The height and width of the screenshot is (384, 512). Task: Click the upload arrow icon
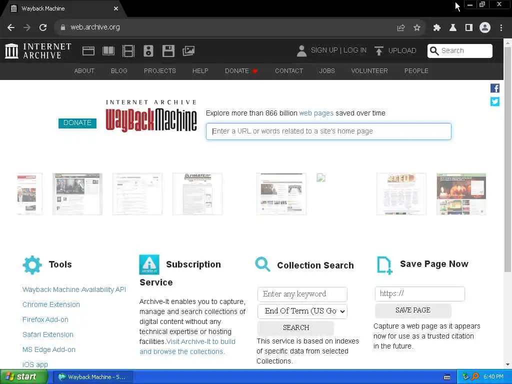pos(379,51)
